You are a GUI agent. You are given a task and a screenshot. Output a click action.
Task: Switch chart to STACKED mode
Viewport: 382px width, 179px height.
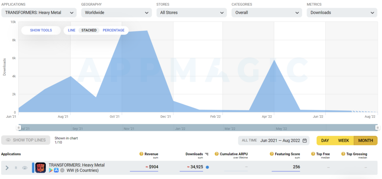[x=89, y=31]
